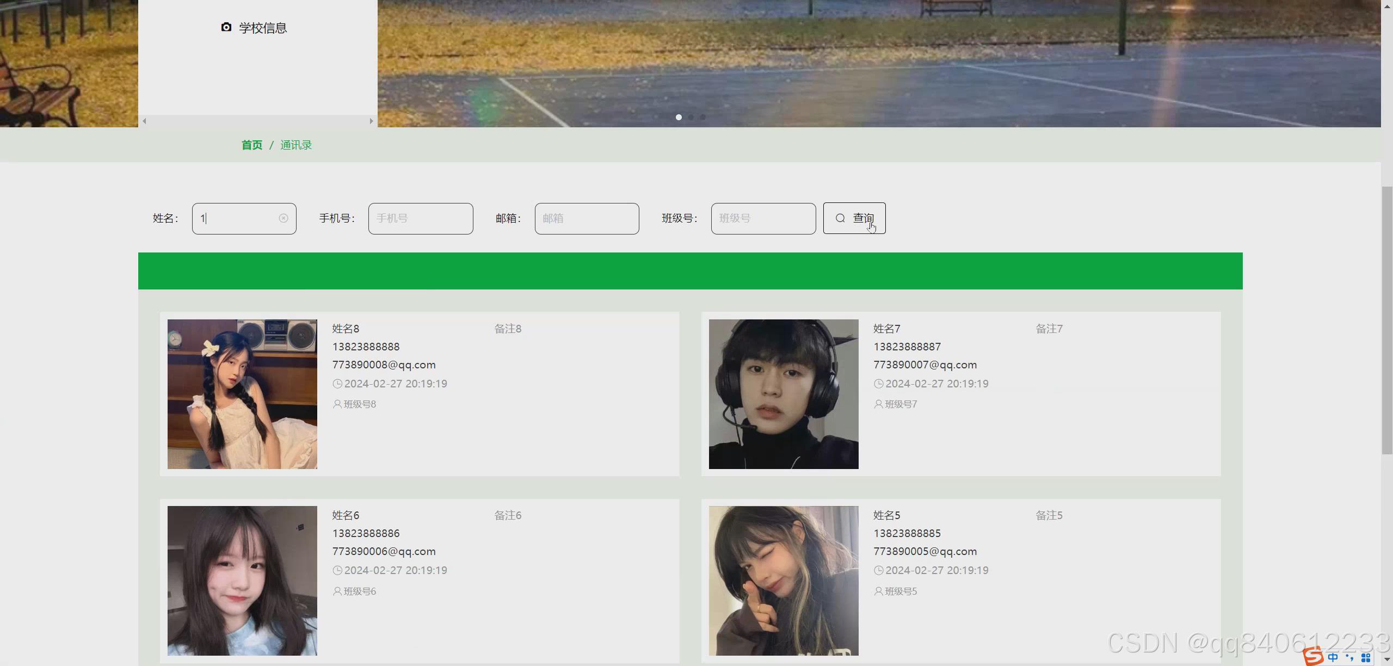
Task: Click the person icon beside 班级号7
Action: [878, 404]
